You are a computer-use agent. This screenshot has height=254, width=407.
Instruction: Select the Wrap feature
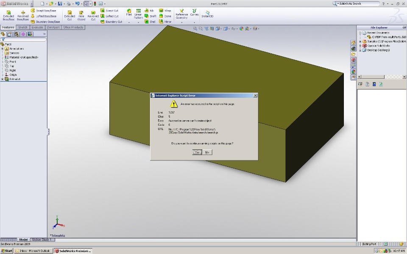click(x=165, y=11)
